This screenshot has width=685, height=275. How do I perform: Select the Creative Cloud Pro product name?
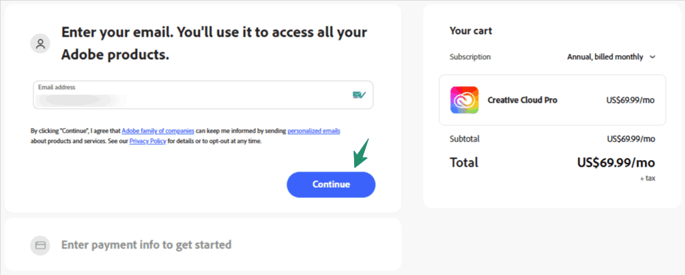tap(522, 100)
